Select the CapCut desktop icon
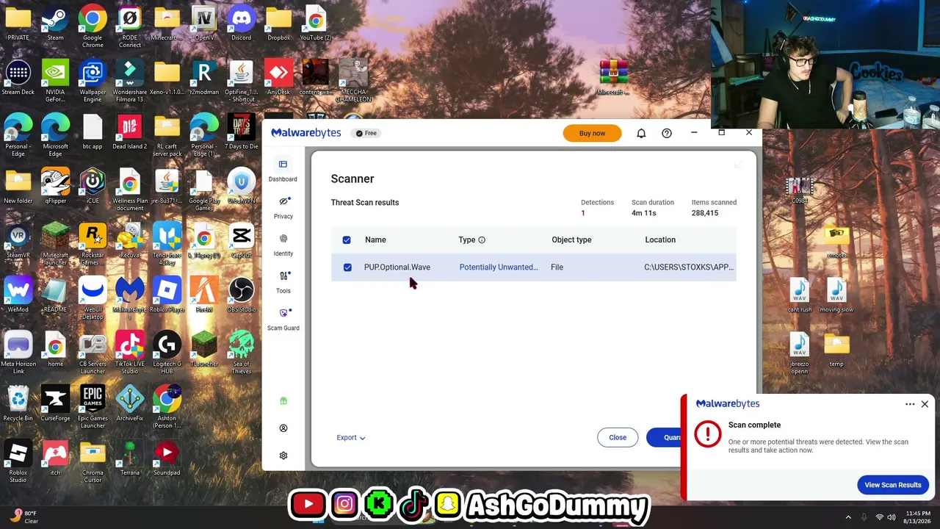 [x=241, y=240]
